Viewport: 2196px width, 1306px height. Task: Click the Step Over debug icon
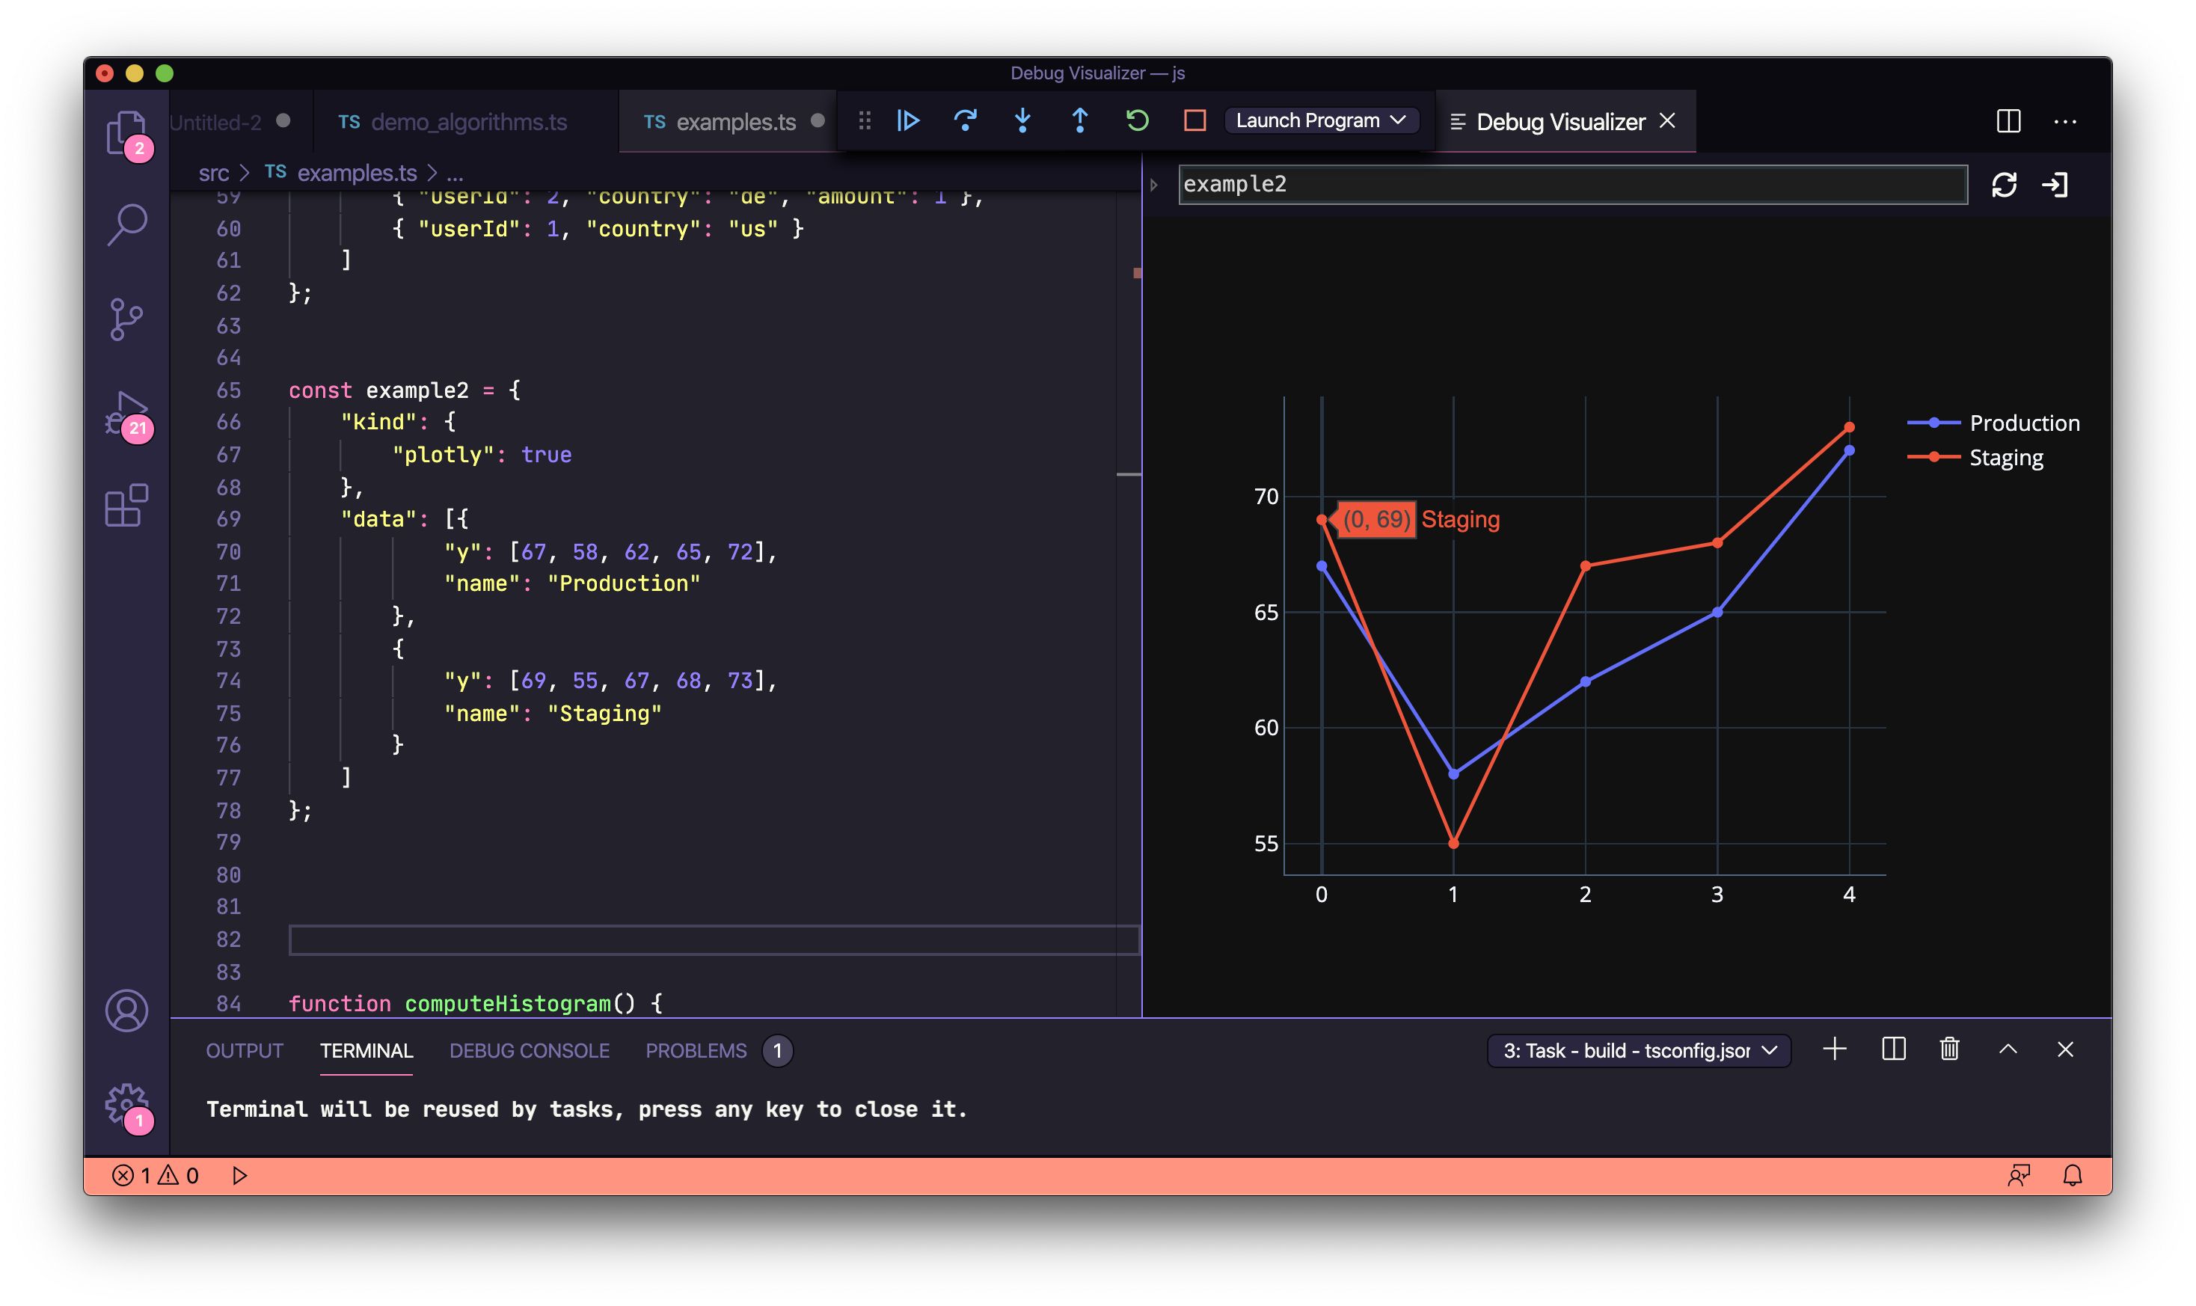click(x=966, y=120)
